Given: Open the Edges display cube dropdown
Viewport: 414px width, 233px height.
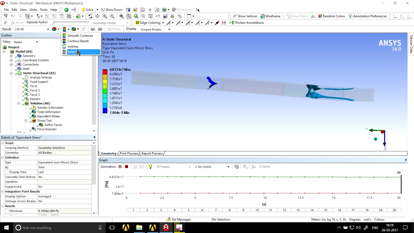Looking at the screenshot, I should (75, 29).
